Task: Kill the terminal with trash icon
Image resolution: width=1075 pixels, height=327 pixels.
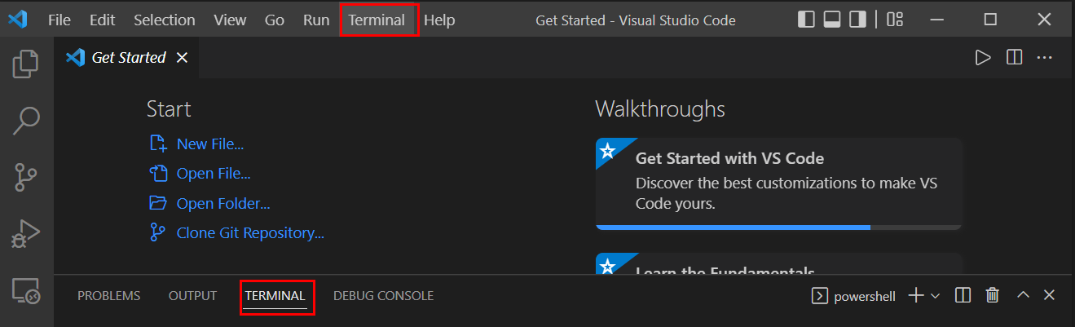Action: click(x=992, y=295)
